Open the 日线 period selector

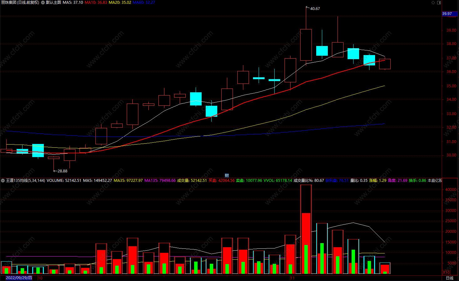450,278
